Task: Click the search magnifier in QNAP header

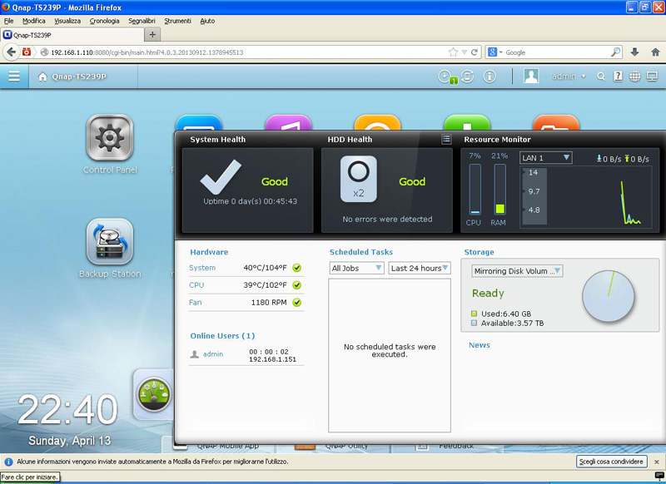Action: tap(602, 77)
